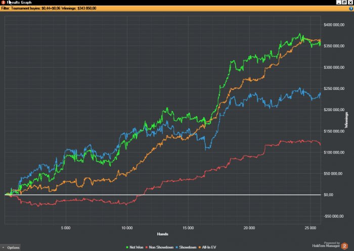
Task: Click the orange All-In EV color square
Action: [200, 247]
